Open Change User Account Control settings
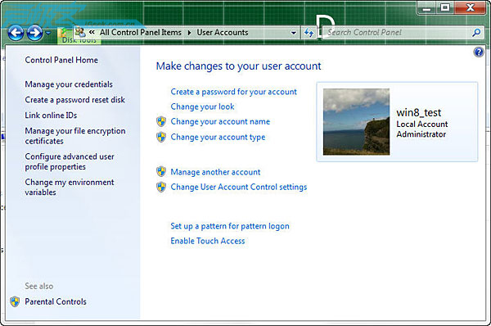 click(239, 187)
